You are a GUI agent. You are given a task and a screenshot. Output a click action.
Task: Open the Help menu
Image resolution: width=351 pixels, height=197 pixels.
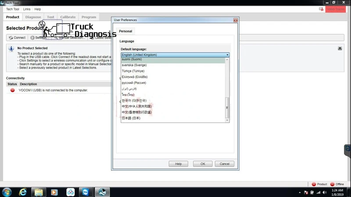click(38, 9)
